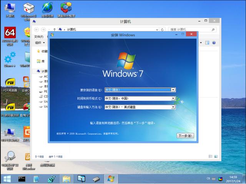Viewport: 246px width, 184px height.
Task: Click the help icon in 计算机 window
Action: point(214,43)
